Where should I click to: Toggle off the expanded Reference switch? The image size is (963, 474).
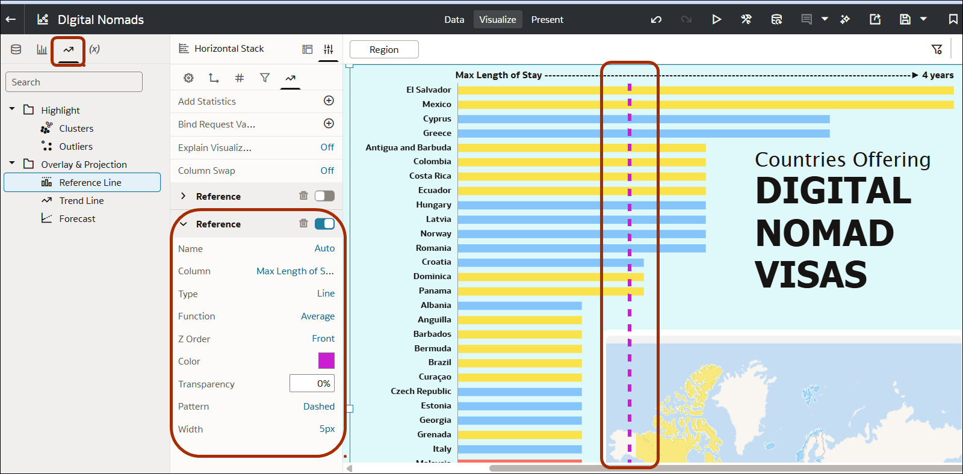[x=324, y=224]
